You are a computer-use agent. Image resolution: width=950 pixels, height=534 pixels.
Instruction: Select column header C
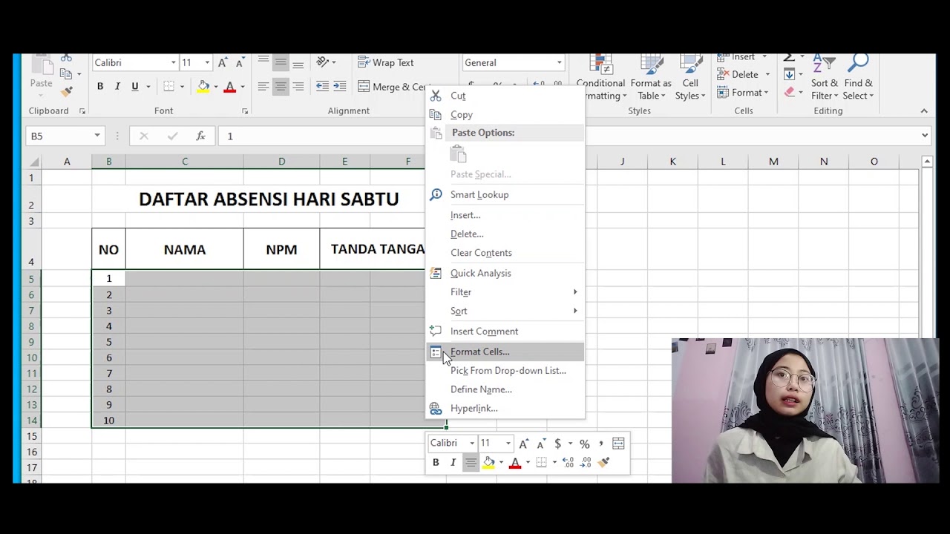(185, 161)
